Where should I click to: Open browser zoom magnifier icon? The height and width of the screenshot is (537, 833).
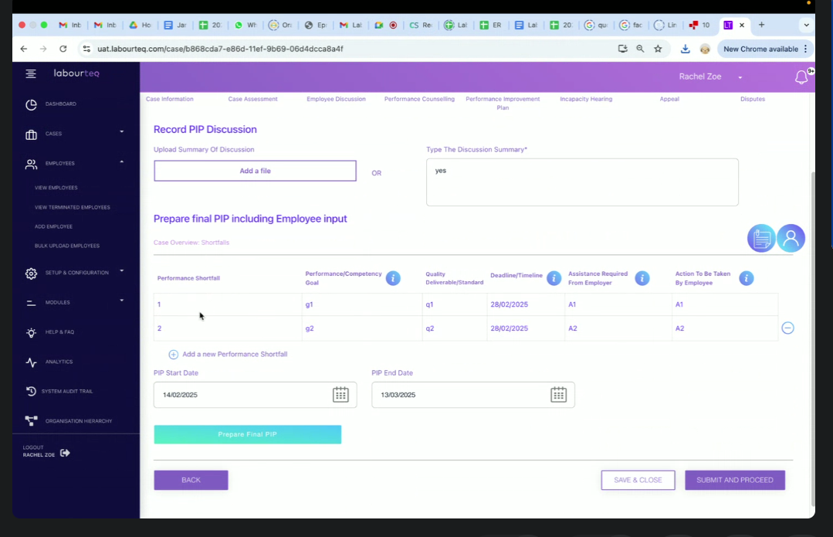(640, 49)
